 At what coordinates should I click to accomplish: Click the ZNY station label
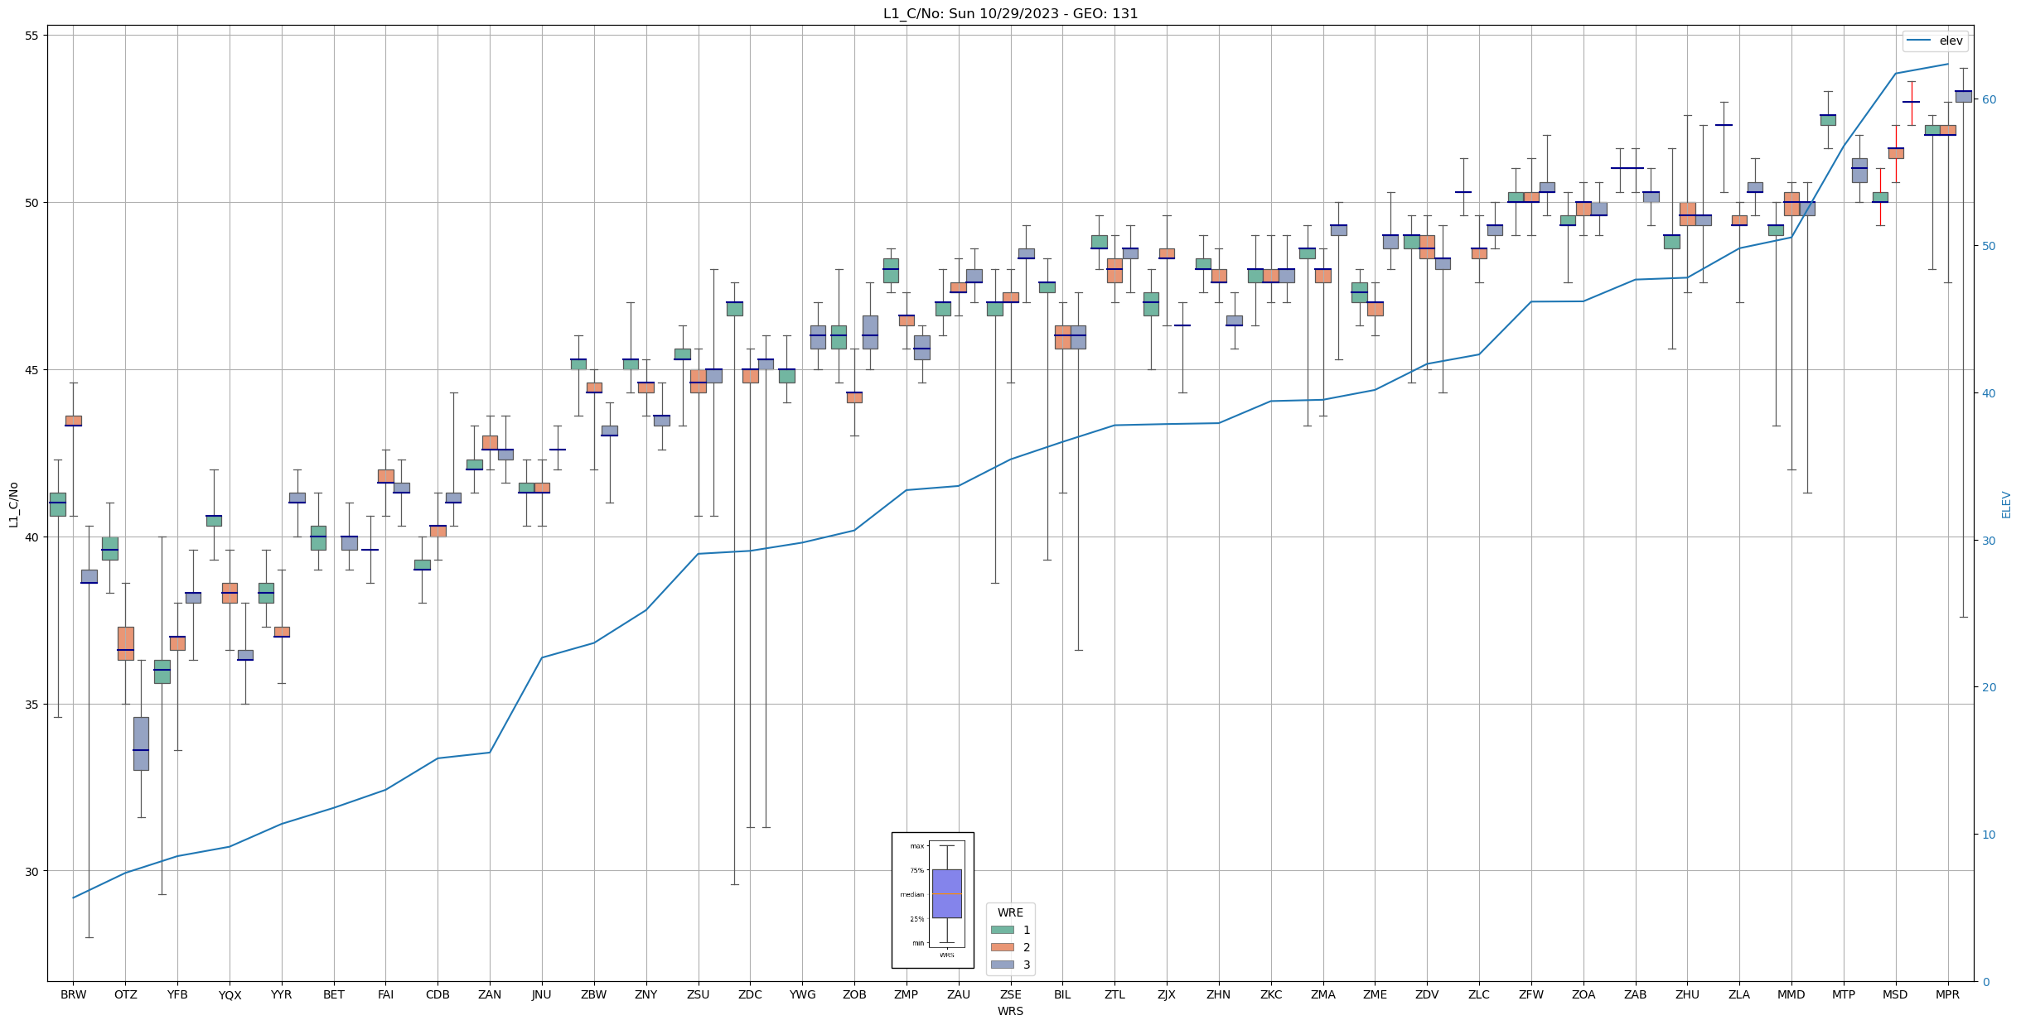646,994
